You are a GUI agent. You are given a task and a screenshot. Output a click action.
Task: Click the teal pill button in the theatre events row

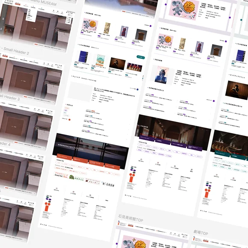[x=140, y=57]
